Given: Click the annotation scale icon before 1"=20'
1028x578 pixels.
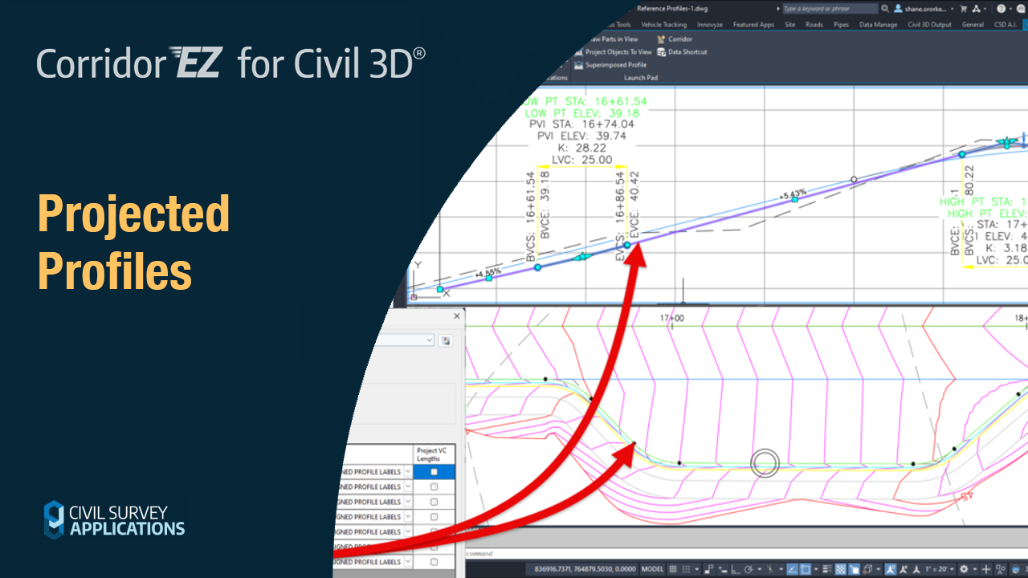Looking at the screenshot, I should pyautogui.click(x=916, y=569).
